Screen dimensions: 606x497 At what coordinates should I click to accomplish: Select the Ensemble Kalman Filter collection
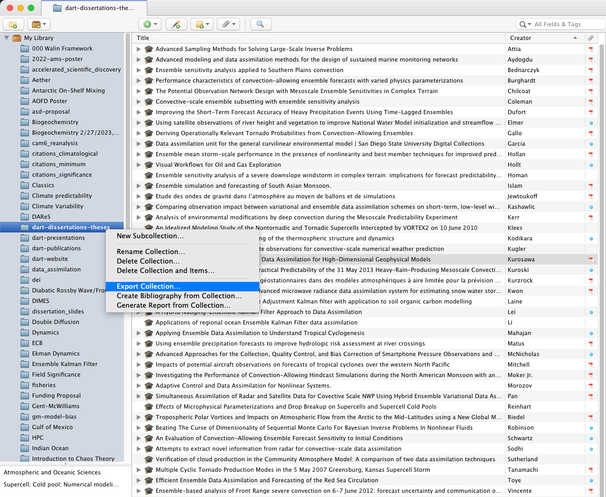(x=64, y=364)
